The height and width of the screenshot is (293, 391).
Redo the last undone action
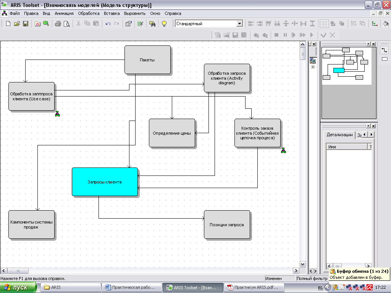click(x=116, y=24)
